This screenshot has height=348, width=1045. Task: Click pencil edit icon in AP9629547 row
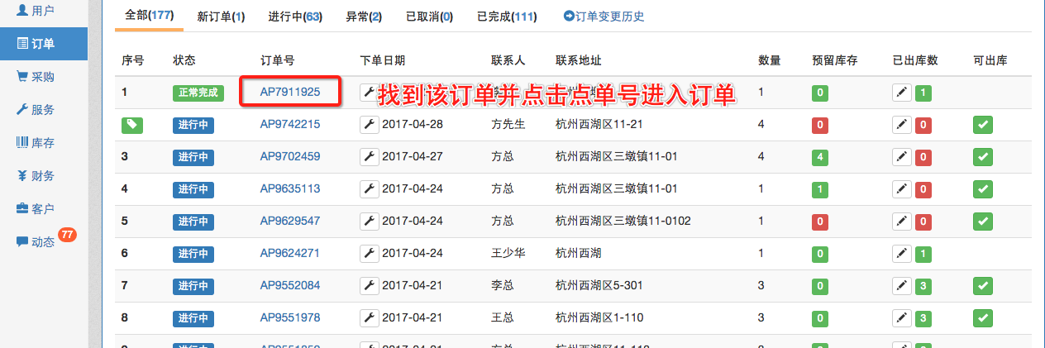click(x=902, y=222)
